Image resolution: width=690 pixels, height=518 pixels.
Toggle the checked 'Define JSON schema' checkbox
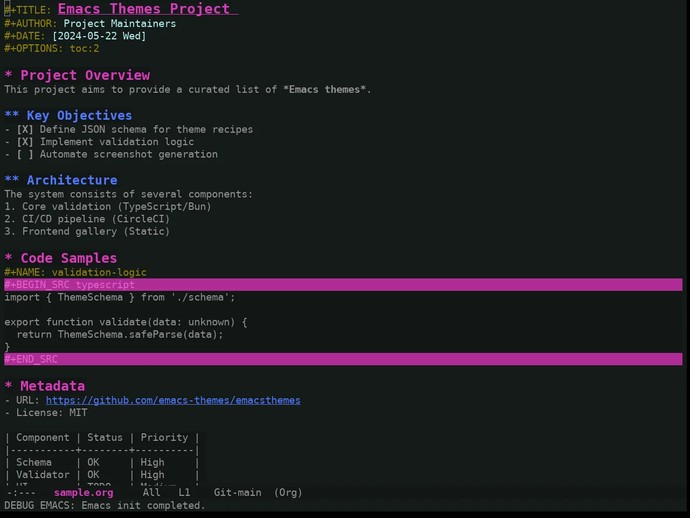[25, 129]
